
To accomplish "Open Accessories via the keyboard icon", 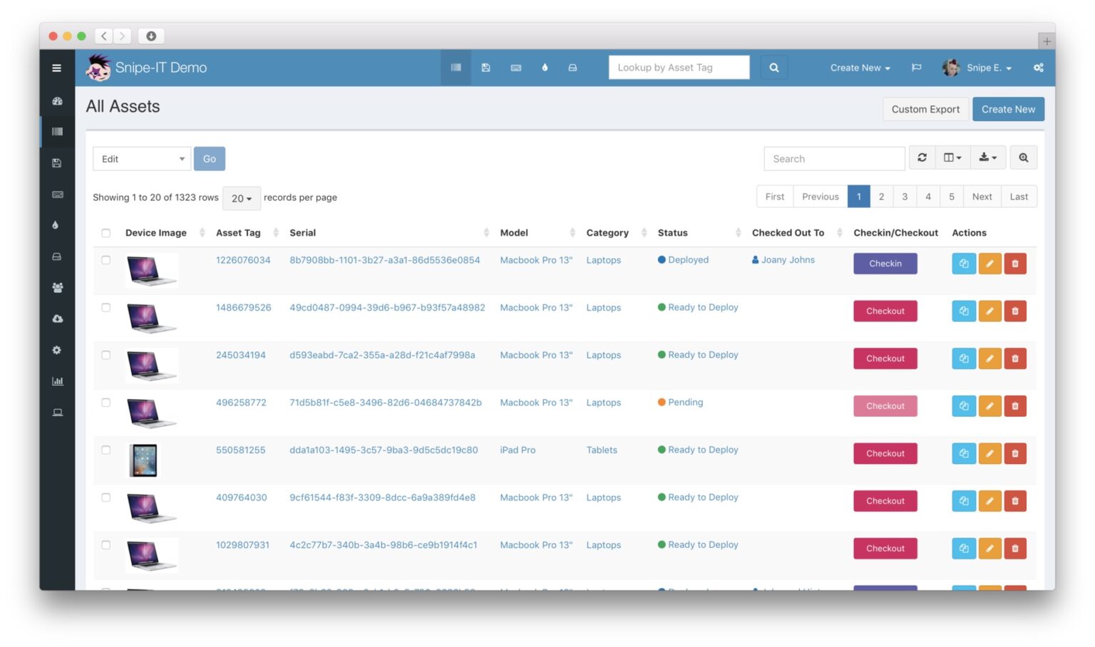I will (515, 67).
